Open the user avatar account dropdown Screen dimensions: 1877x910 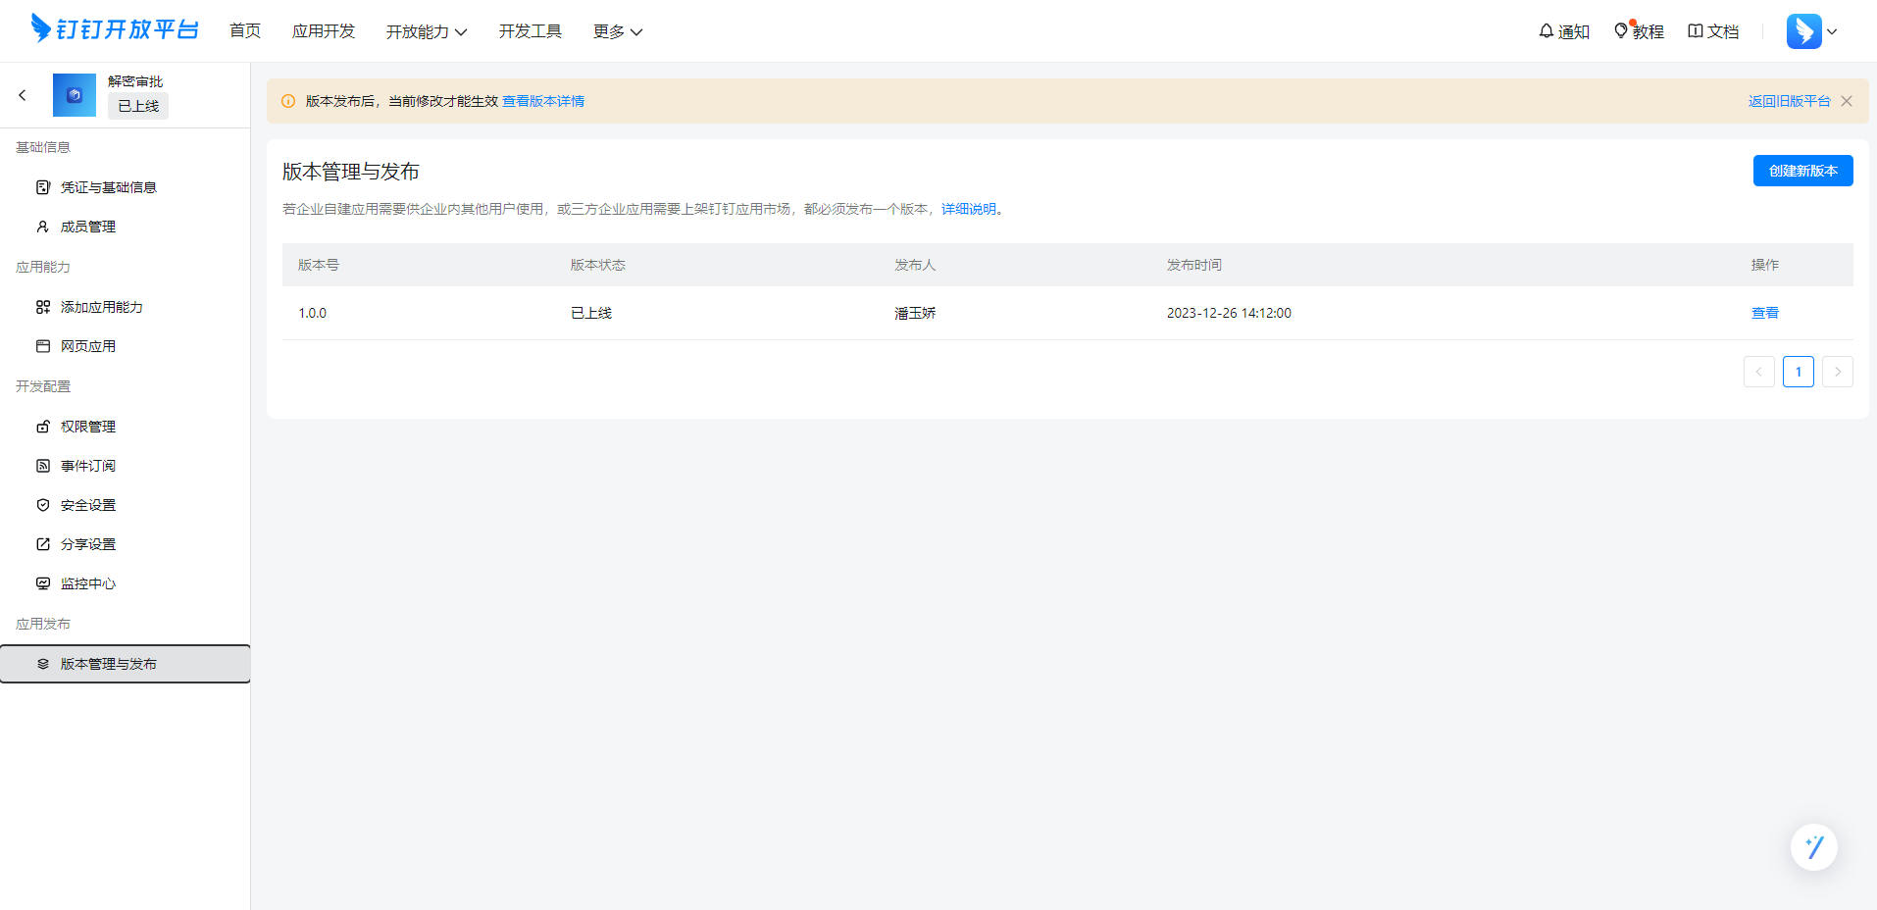coord(1811,31)
